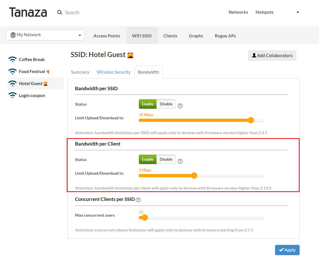
Task: Click the per Client bandwidth slider handle
Action: pyautogui.click(x=194, y=176)
